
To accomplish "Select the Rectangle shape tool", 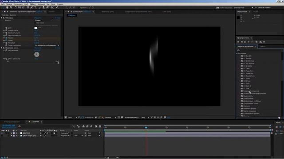I will (28, 8).
